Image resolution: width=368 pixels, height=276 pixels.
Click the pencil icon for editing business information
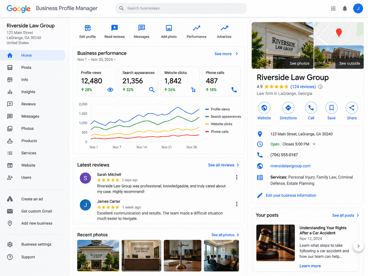pyautogui.click(x=260, y=195)
